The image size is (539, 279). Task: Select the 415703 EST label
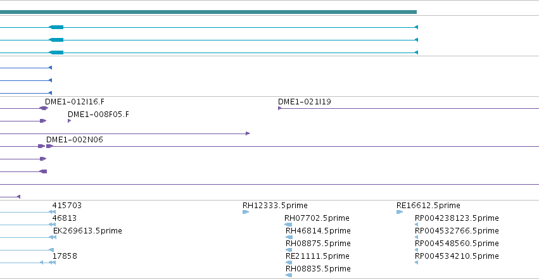[67, 206]
